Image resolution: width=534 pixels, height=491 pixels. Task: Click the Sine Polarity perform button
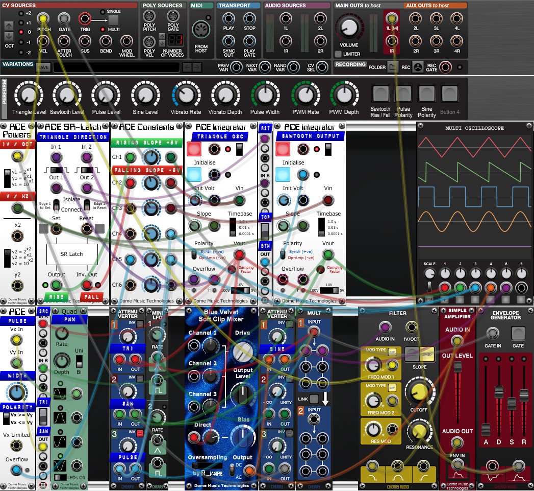click(426, 93)
